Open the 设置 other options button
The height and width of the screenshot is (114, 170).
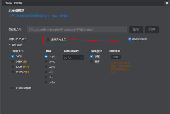[116, 57]
